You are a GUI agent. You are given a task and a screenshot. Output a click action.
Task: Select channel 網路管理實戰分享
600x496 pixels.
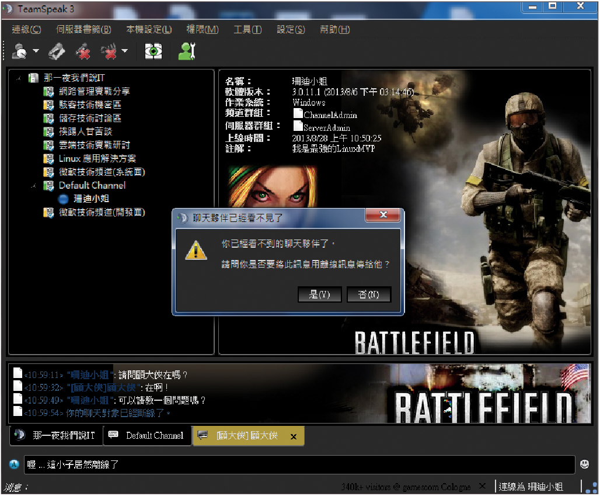tap(94, 92)
